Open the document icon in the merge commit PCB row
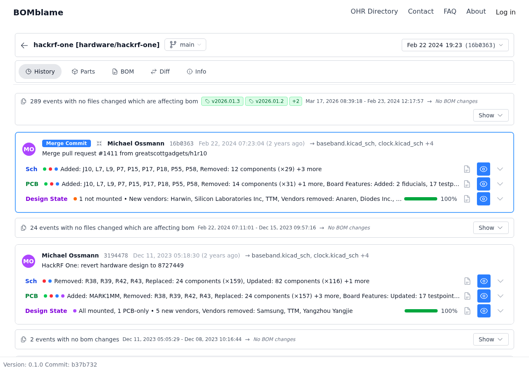Viewport: 529px width, 372px height. point(467,184)
